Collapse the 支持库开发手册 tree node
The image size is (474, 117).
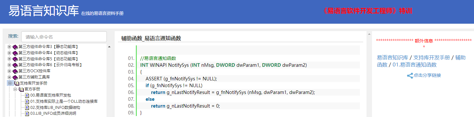pos(9,83)
